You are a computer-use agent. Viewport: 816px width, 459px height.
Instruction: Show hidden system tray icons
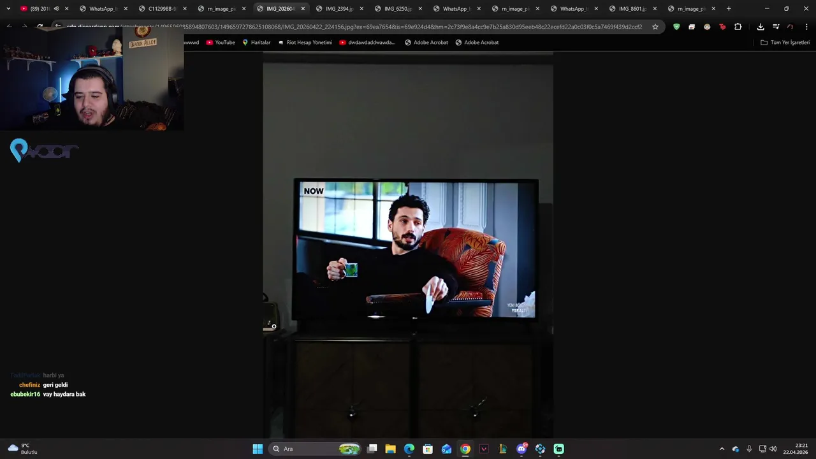(x=722, y=449)
